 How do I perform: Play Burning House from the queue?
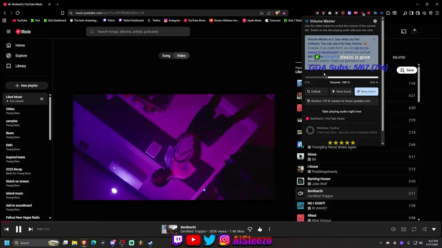click(356, 181)
